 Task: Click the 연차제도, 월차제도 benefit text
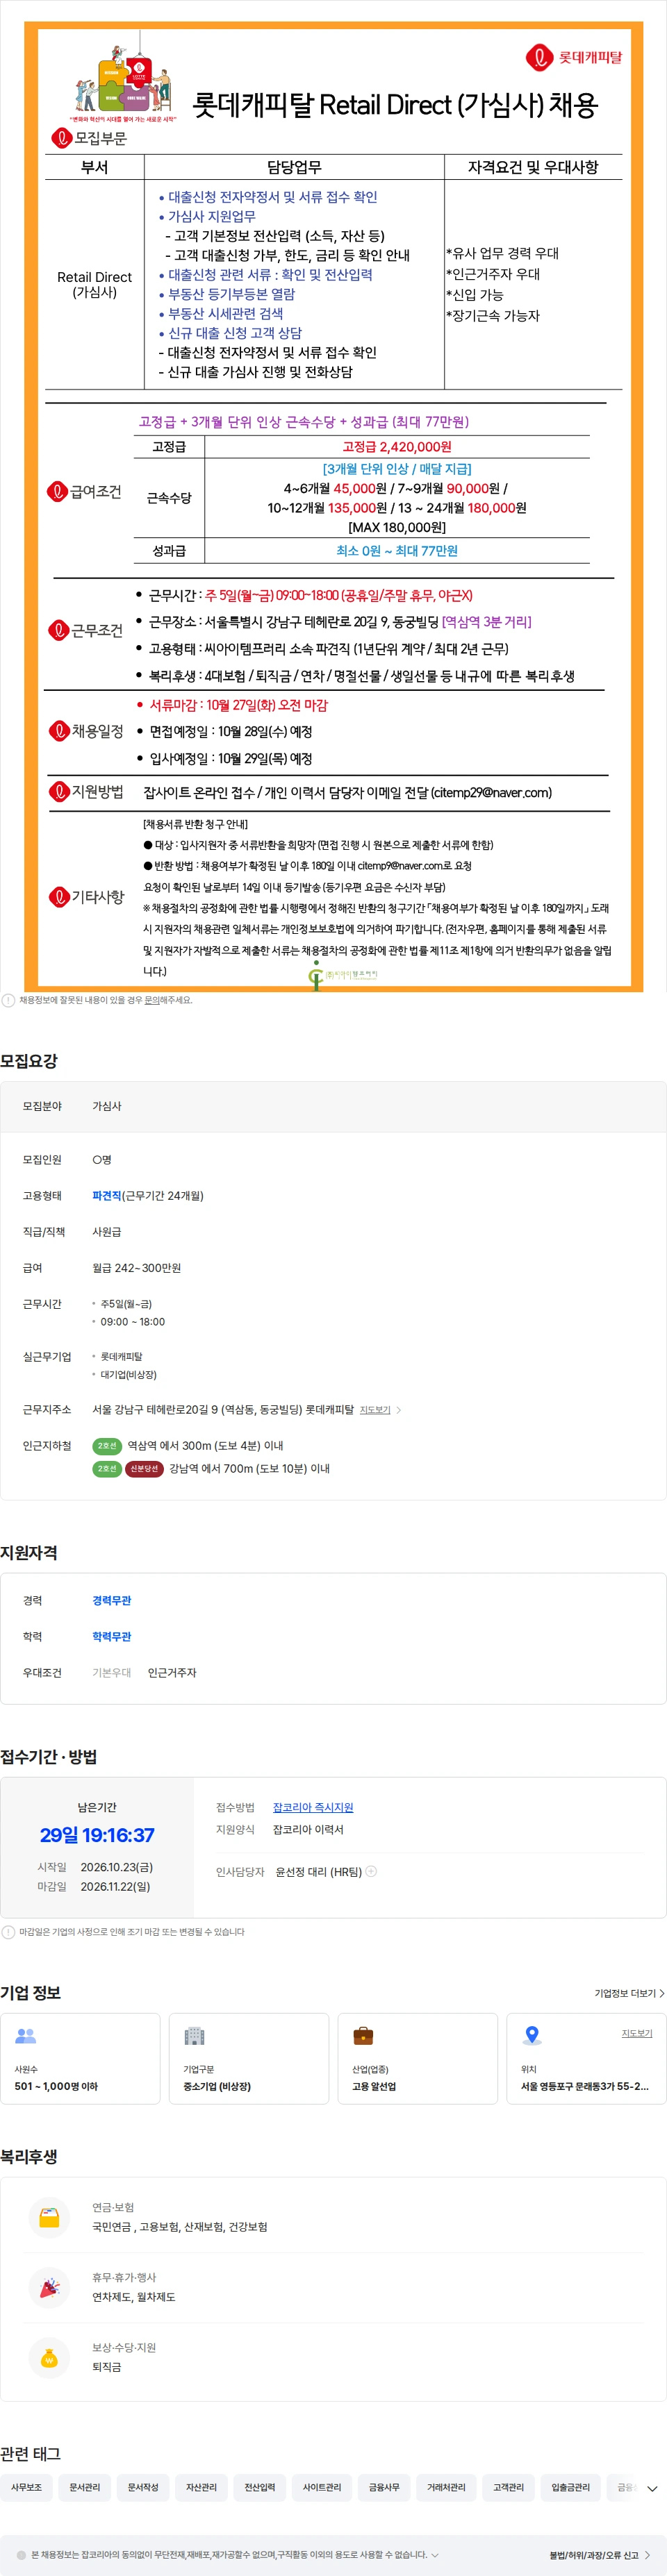[134, 2297]
